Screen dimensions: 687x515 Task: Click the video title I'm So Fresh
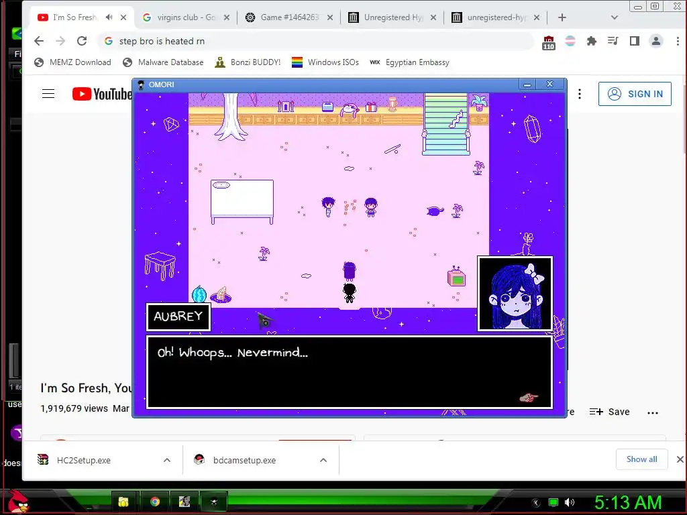tap(86, 388)
